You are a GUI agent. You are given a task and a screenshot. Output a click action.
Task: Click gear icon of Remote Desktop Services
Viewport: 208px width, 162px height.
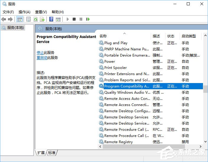pyautogui.click(x=101, y=117)
